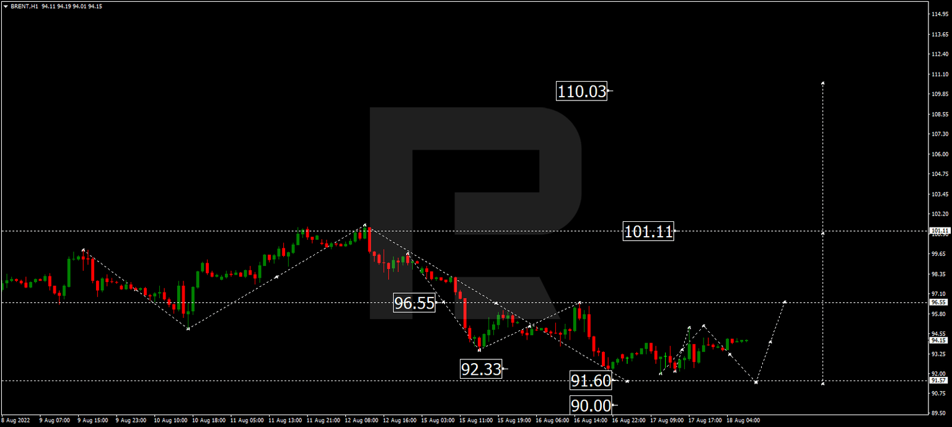Image resolution: width=952 pixels, height=427 pixels.
Task: Select the boxed 92.33 price label
Action: click(481, 369)
